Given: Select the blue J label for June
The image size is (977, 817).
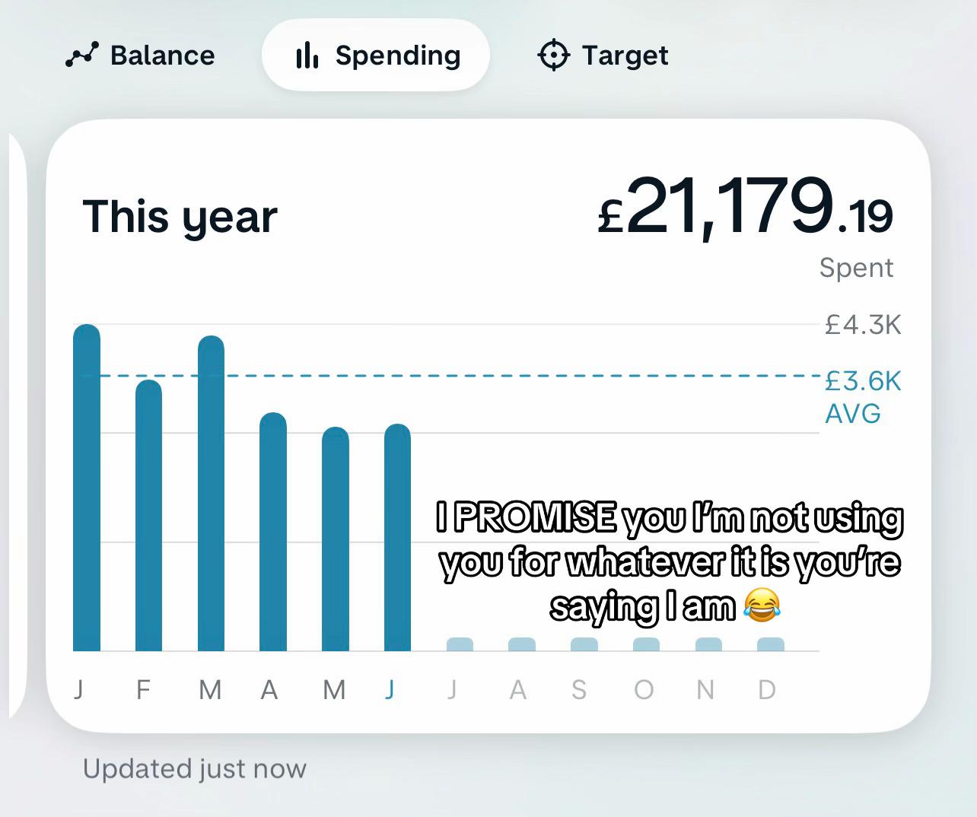Looking at the screenshot, I should pos(390,689).
